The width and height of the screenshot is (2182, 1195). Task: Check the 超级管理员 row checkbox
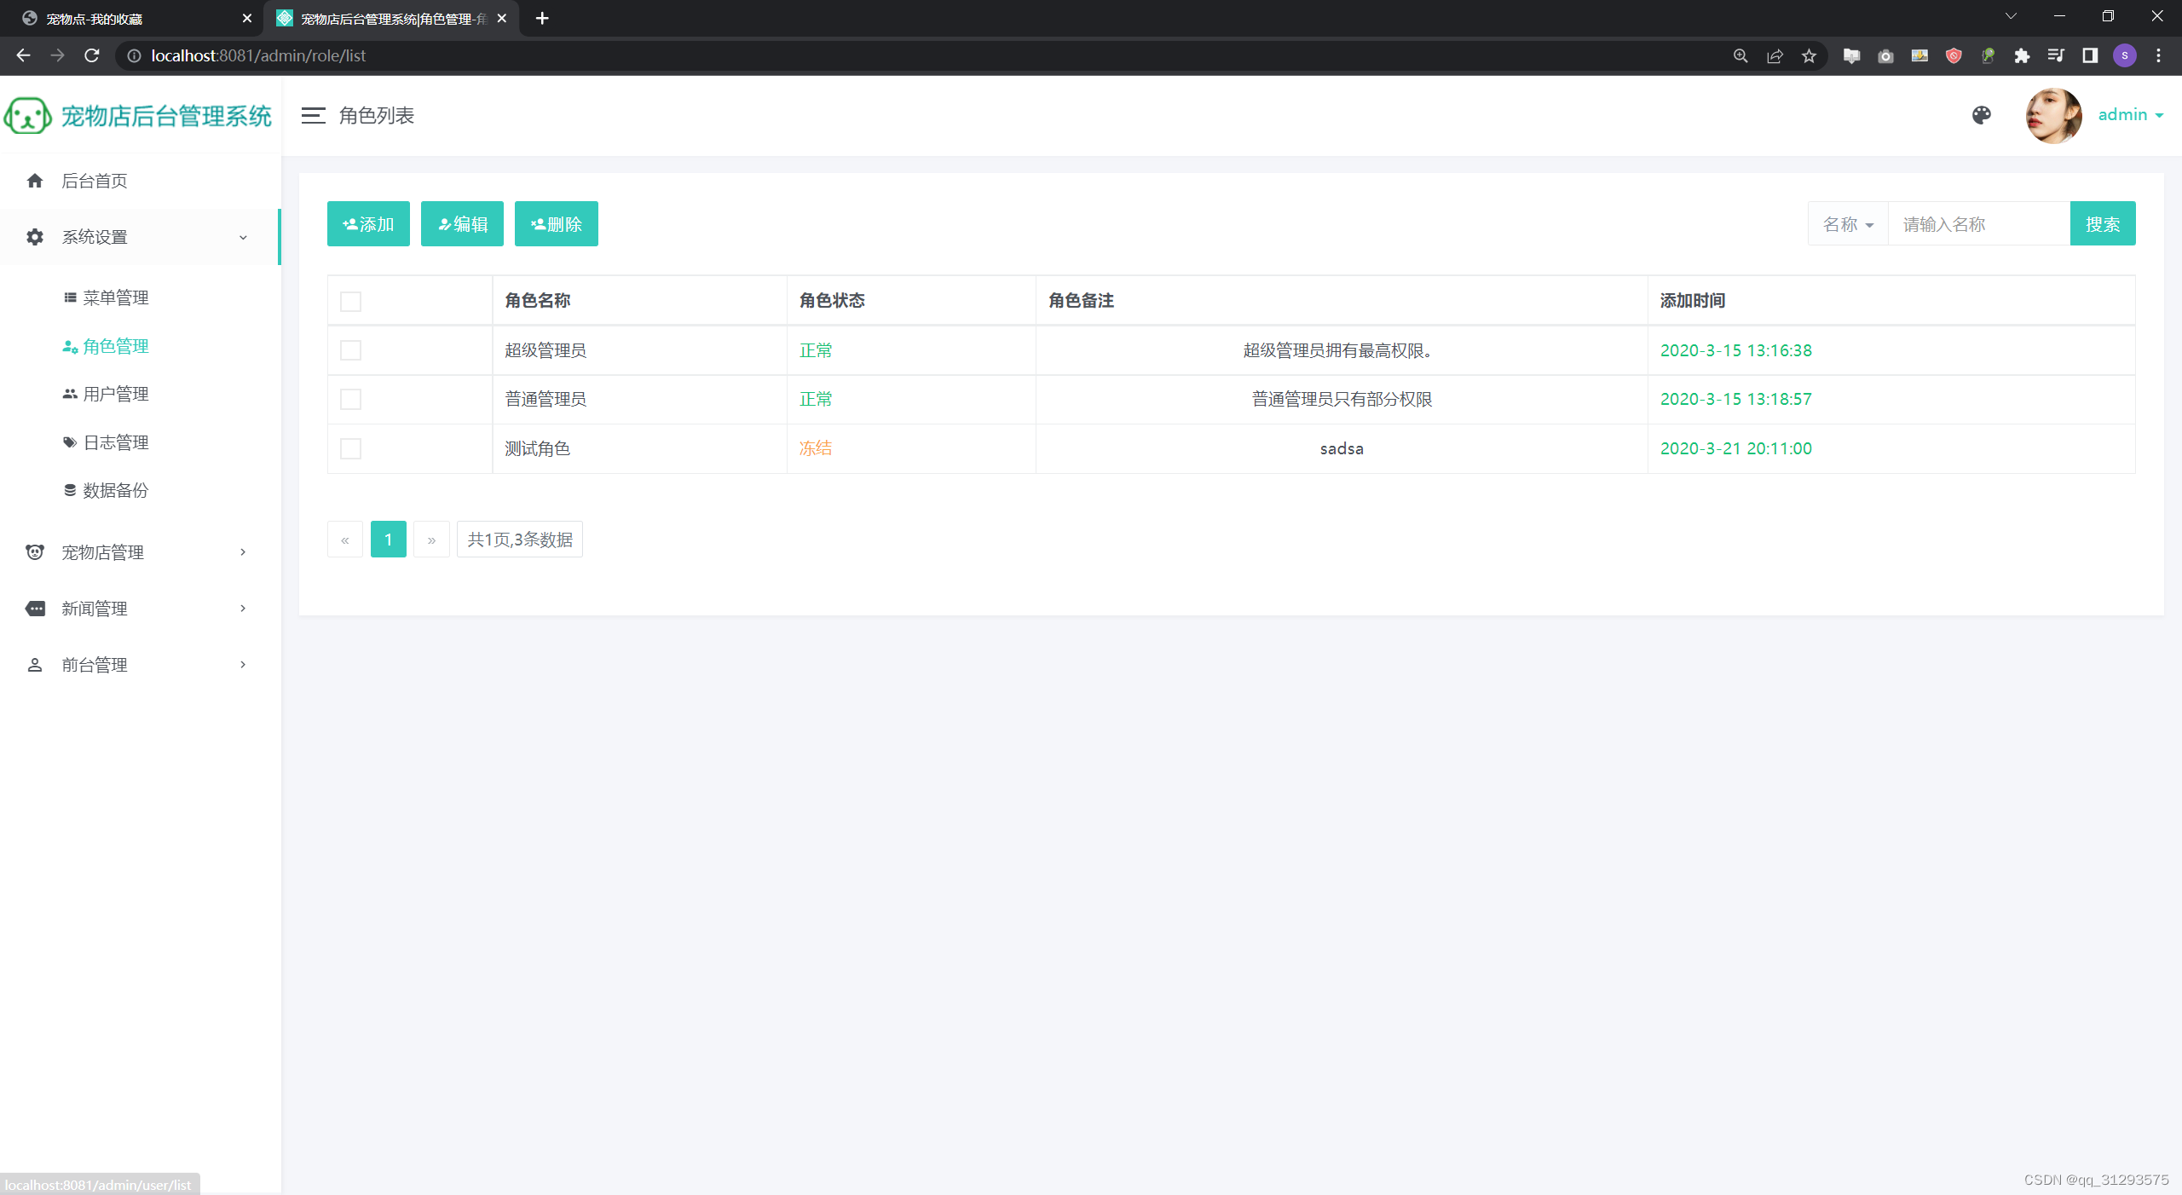[350, 350]
